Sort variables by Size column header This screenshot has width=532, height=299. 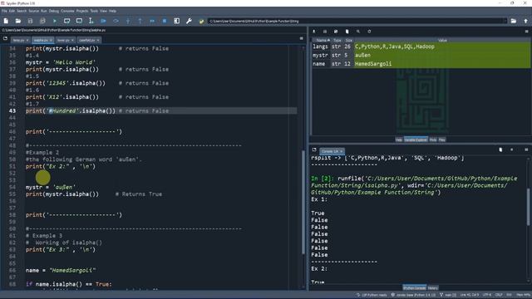point(348,40)
